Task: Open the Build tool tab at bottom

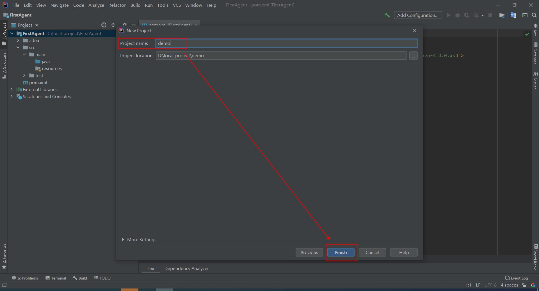Action: [x=80, y=278]
